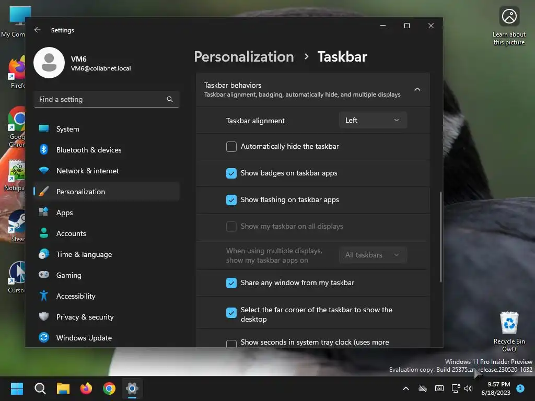Maximize the Settings window
This screenshot has height=401, width=535.
[x=406, y=26]
